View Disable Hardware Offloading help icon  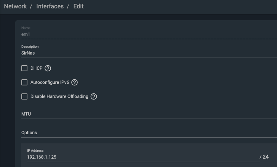94,96
